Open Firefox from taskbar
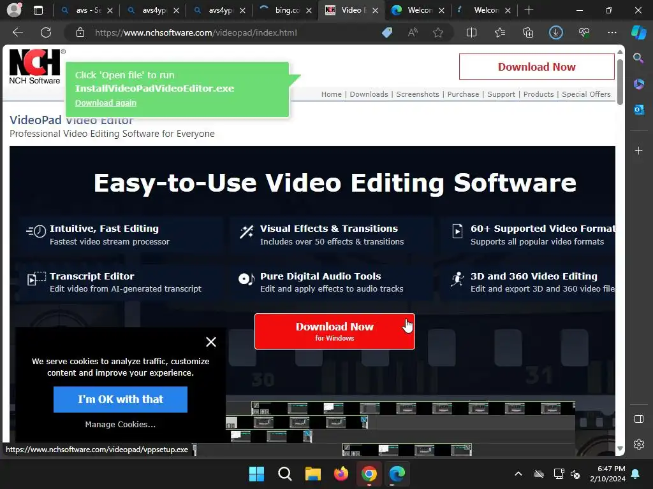Viewport: 653px width, 489px height. click(x=341, y=474)
